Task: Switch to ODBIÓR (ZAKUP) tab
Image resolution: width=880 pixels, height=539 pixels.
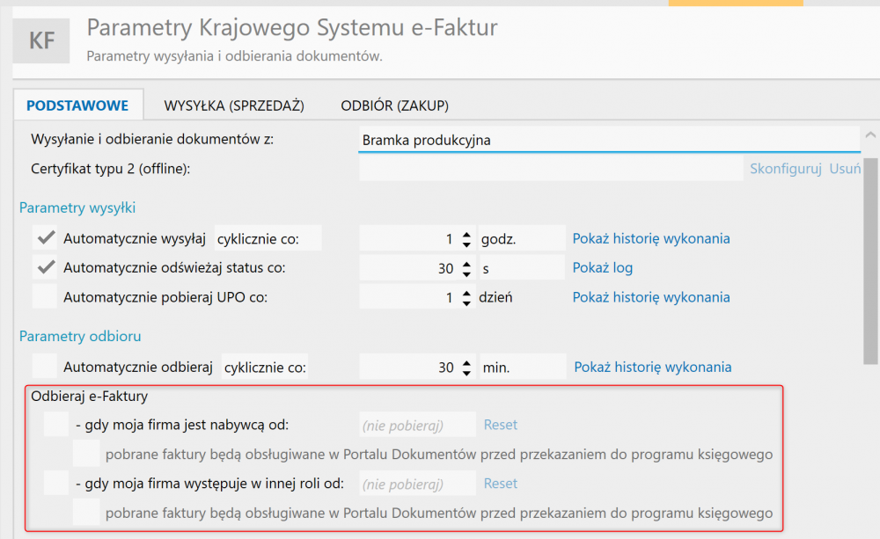Action: pos(394,106)
